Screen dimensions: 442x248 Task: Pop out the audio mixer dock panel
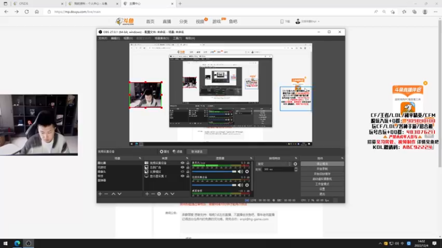pyautogui.click(x=251, y=158)
